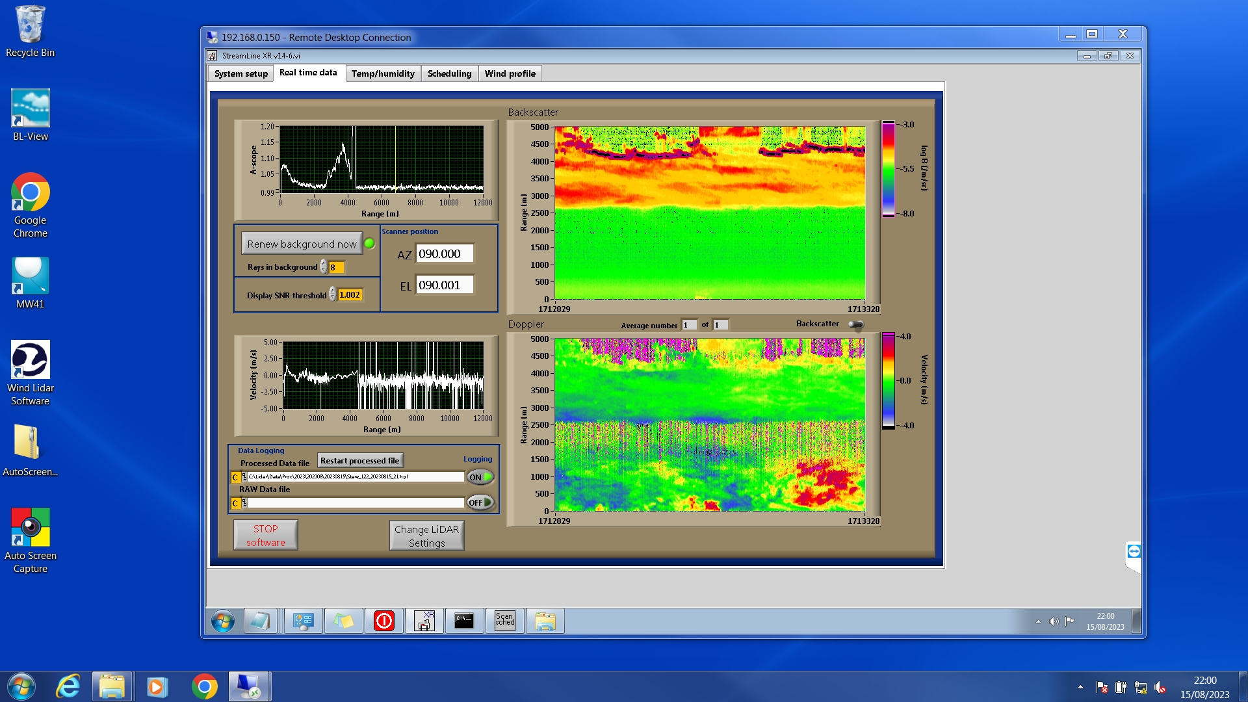
Task: Flip the Backscatter toggle switch above Doppler plot
Action: click(x=856, y=324)
